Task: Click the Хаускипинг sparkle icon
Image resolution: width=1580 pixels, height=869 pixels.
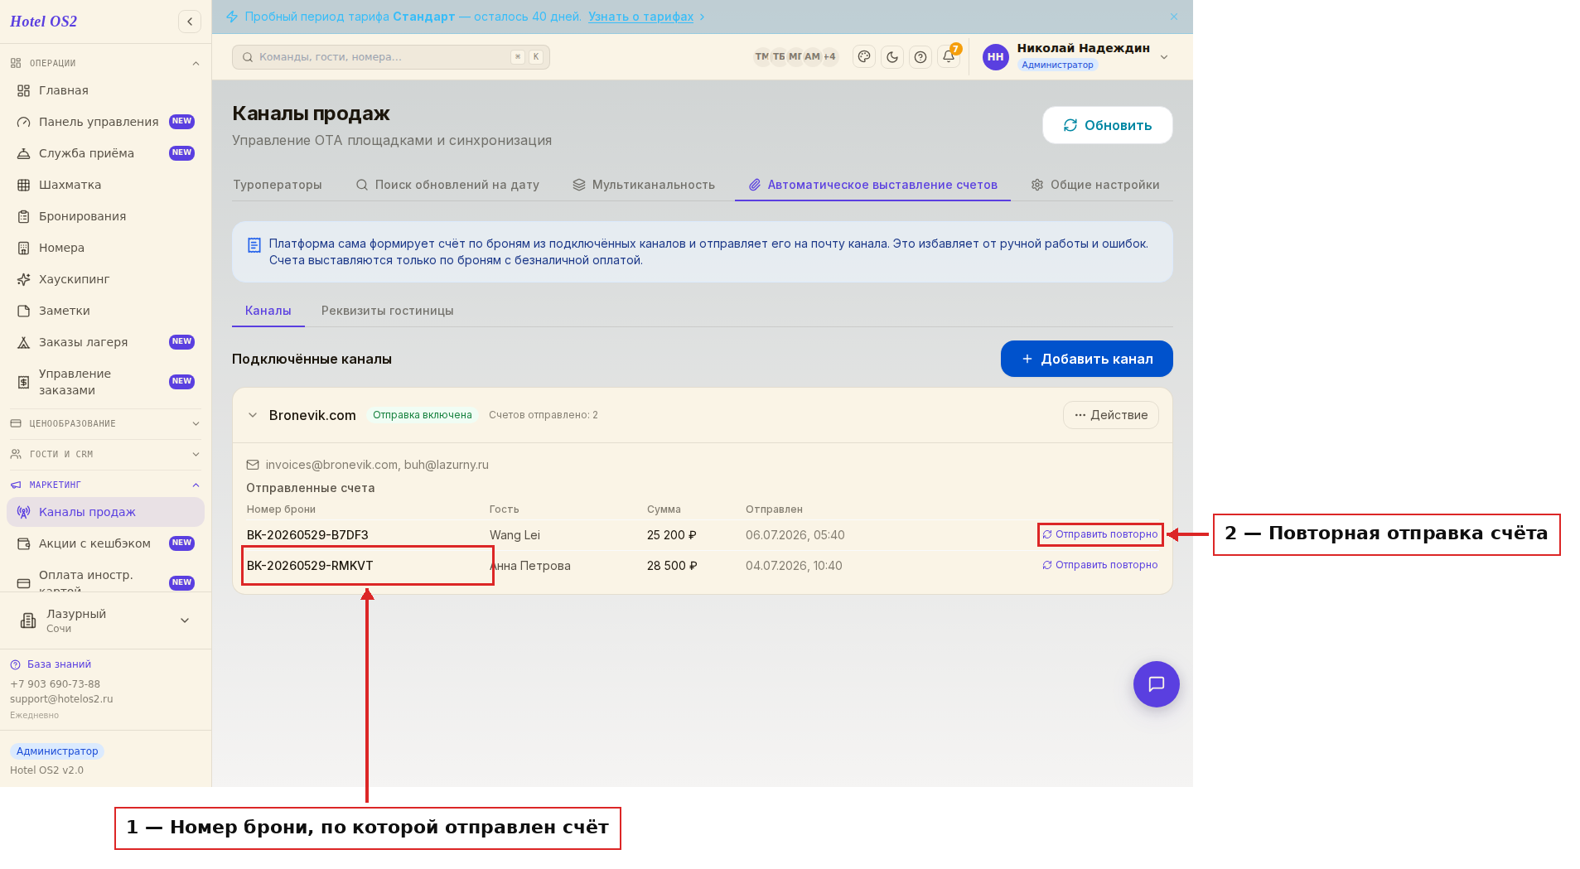Action: point(23,279)
